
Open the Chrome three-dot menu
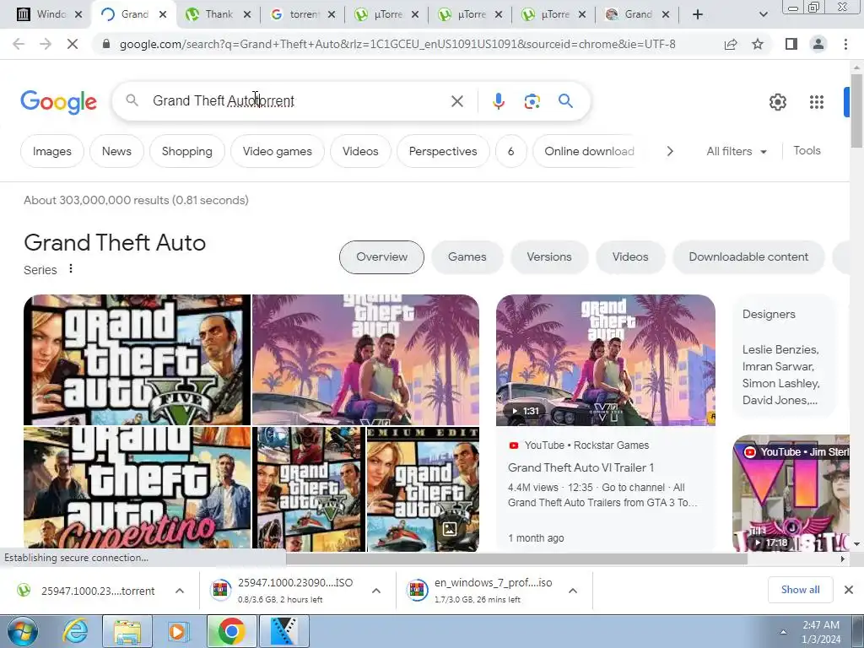845,44
